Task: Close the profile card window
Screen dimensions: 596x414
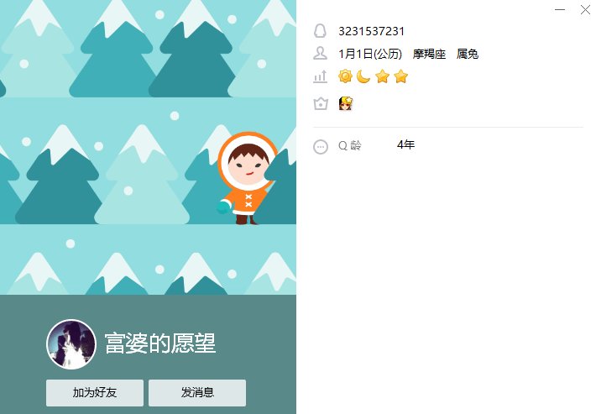Action: [x=585, y=9]
